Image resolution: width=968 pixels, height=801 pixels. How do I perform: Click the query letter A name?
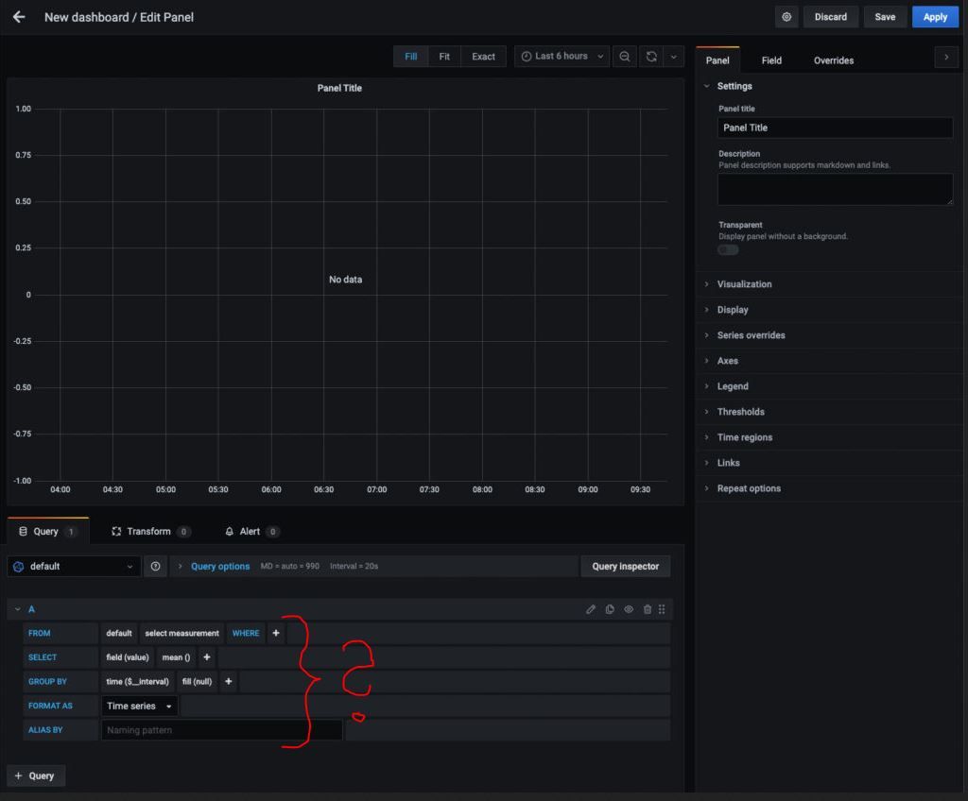(31, 609)
